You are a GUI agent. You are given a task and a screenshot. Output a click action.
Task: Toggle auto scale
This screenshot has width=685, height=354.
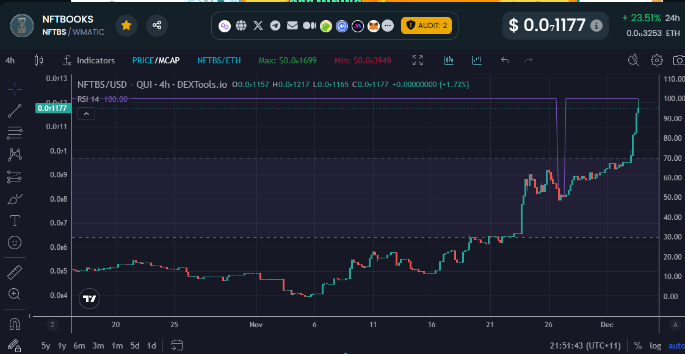676,345
